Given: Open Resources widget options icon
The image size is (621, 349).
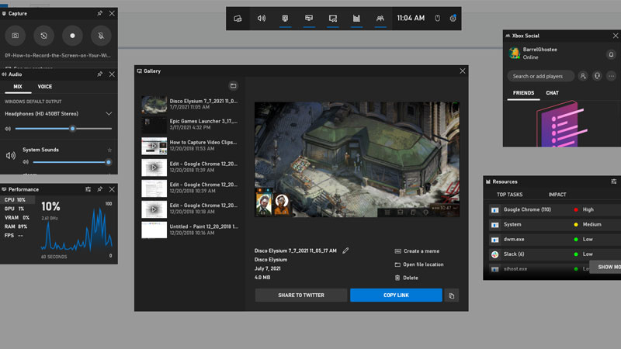Looking at the screenshot, I should (613, 181).
